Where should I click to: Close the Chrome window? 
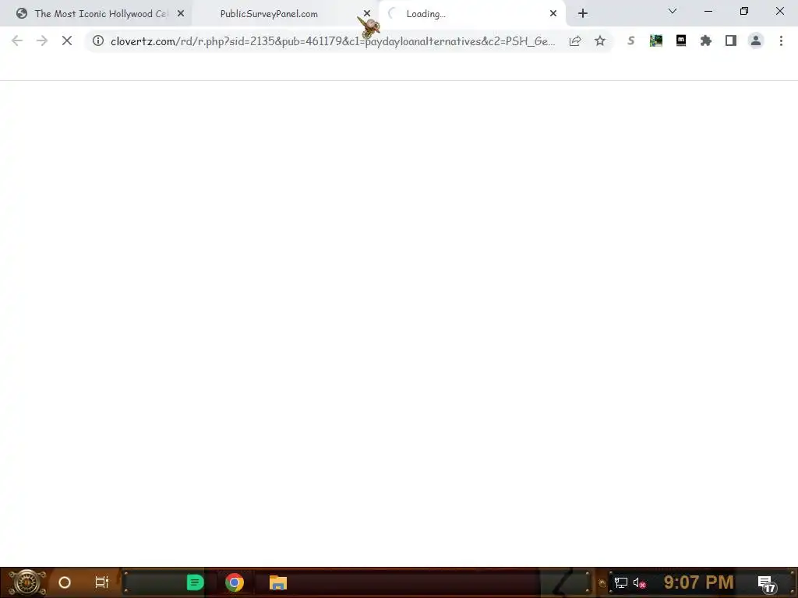pos(779,11)
